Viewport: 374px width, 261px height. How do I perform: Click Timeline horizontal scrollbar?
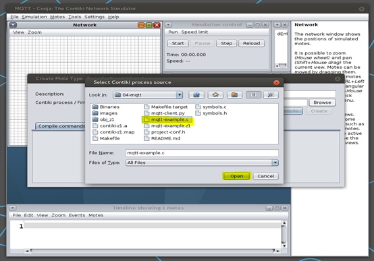pos(153,251)
